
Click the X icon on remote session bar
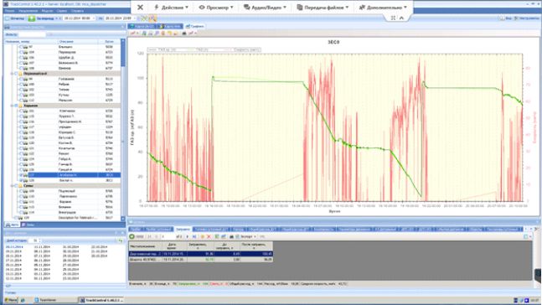click(x=140, y=7)
